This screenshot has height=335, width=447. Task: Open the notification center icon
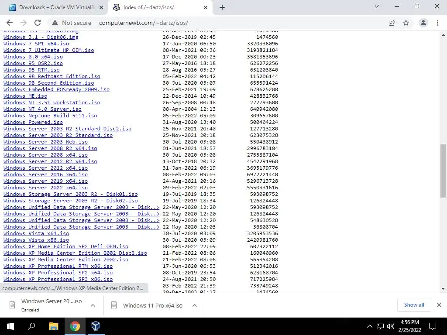click(x=433, y=326)
